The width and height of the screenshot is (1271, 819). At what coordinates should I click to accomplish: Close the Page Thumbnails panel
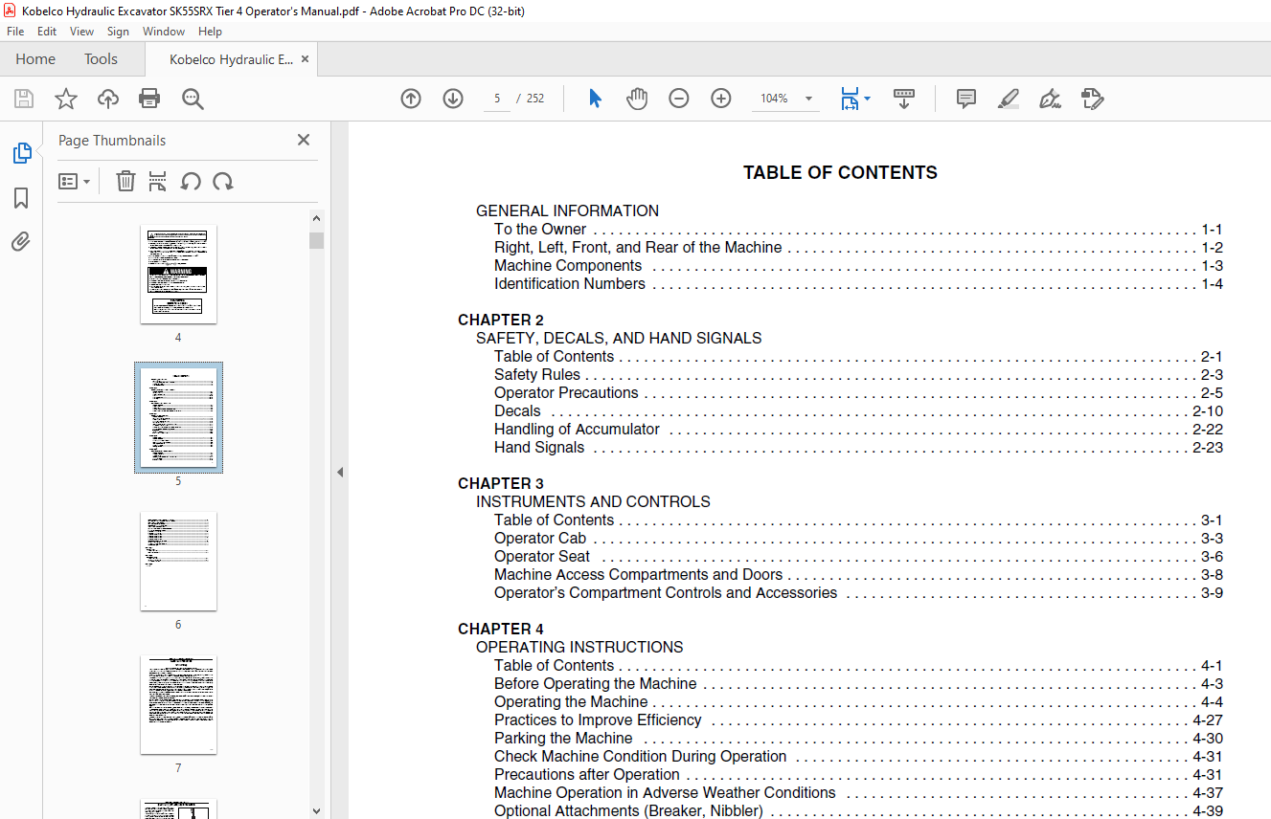(304, 140)
